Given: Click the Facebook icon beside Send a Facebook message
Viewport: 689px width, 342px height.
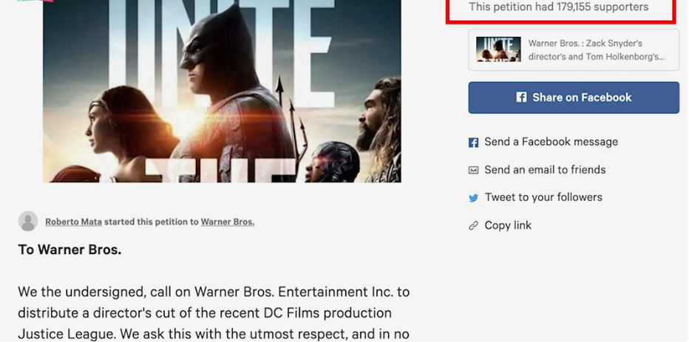Looking at the screenshot, I should (x=473, y=143).
